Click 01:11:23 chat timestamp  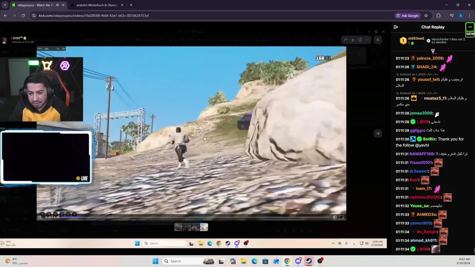coord(402,58)
